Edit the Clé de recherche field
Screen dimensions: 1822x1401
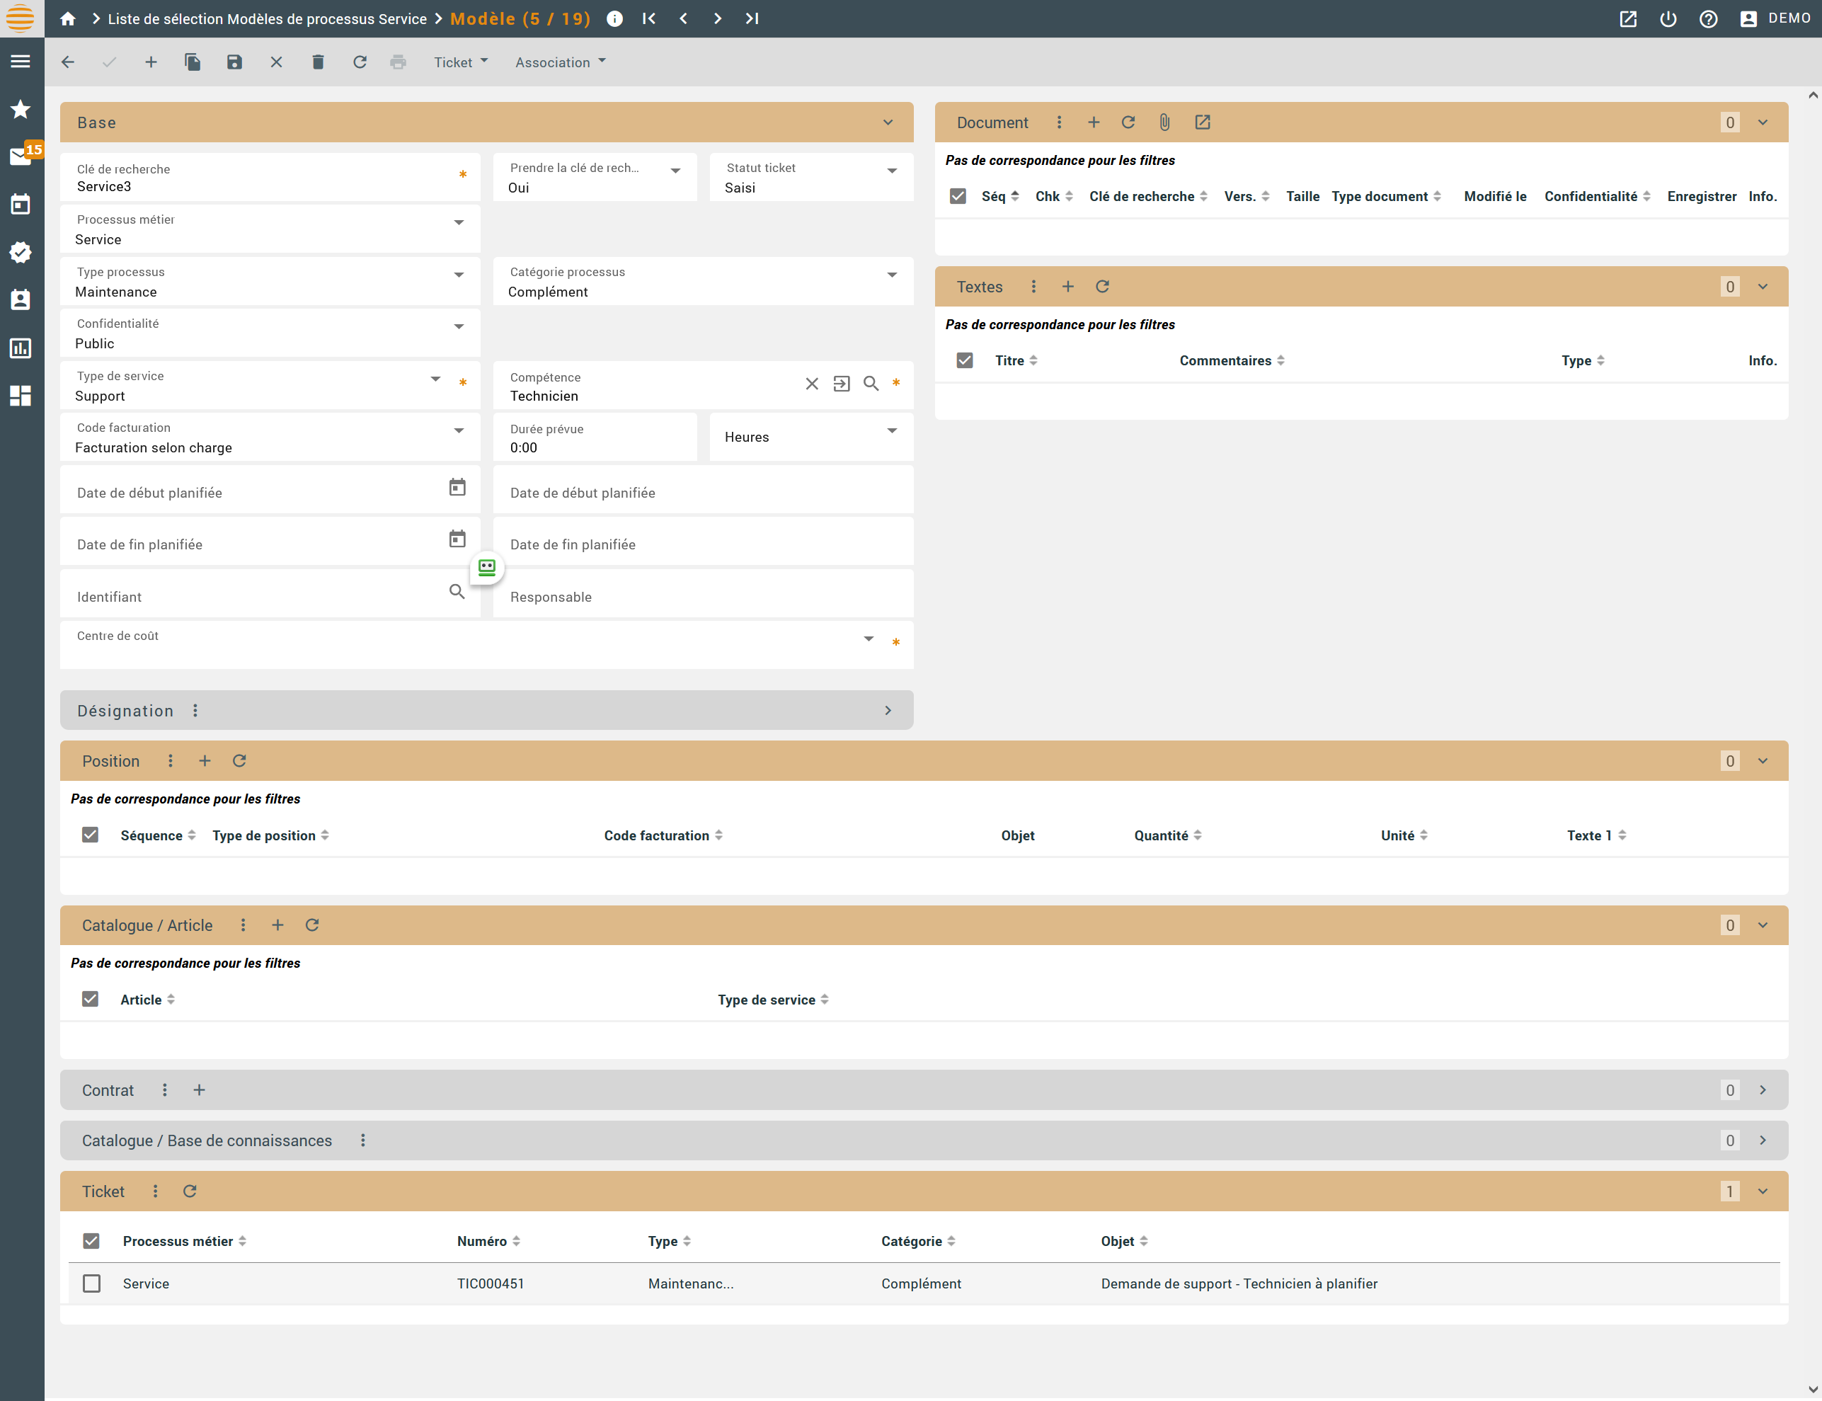[x=270, y=177]
